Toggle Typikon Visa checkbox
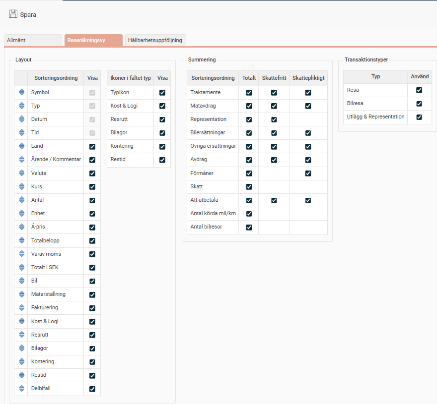 (x=162, y=93)
